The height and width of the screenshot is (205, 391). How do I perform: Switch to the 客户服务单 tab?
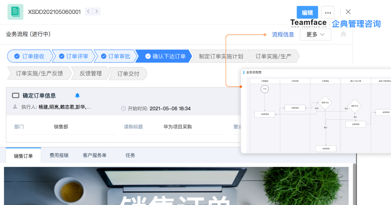click(94, 156)
